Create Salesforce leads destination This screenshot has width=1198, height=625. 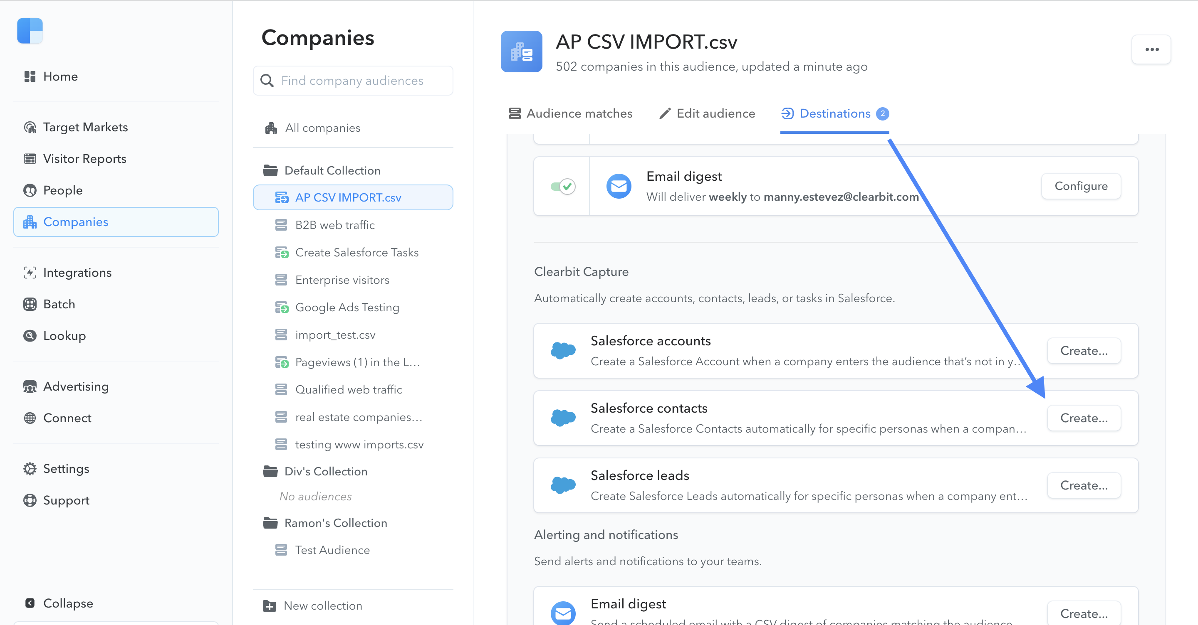tap(1084, 485)
